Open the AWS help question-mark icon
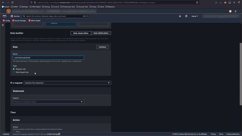 coord(186,16)
